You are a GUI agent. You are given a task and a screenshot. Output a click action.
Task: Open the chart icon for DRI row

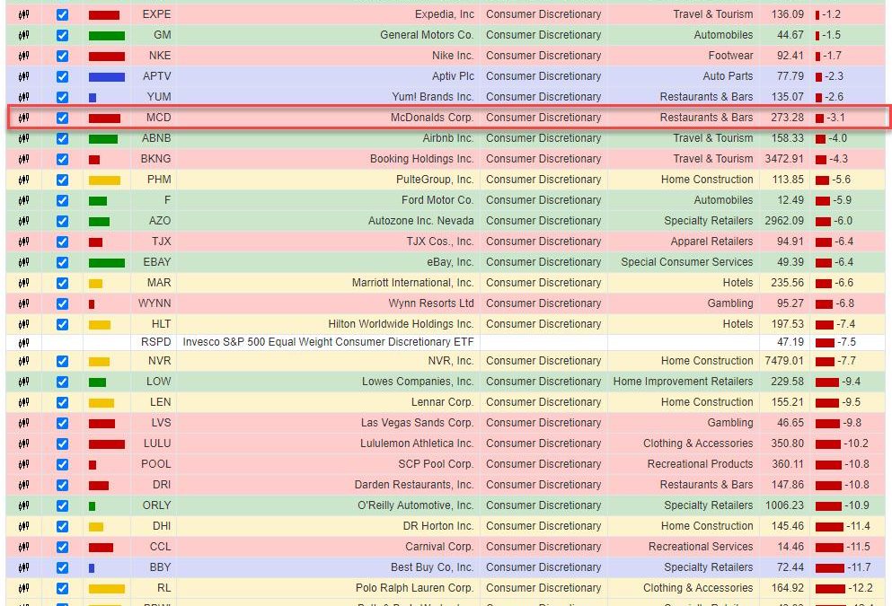tap(23, 485)
